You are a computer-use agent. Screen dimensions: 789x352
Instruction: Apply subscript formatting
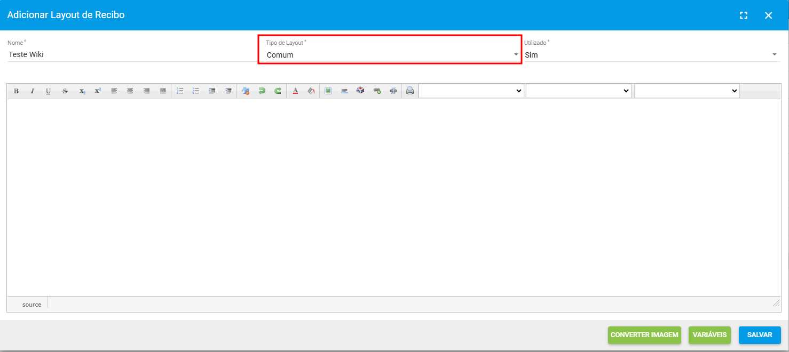click(82, 91)
